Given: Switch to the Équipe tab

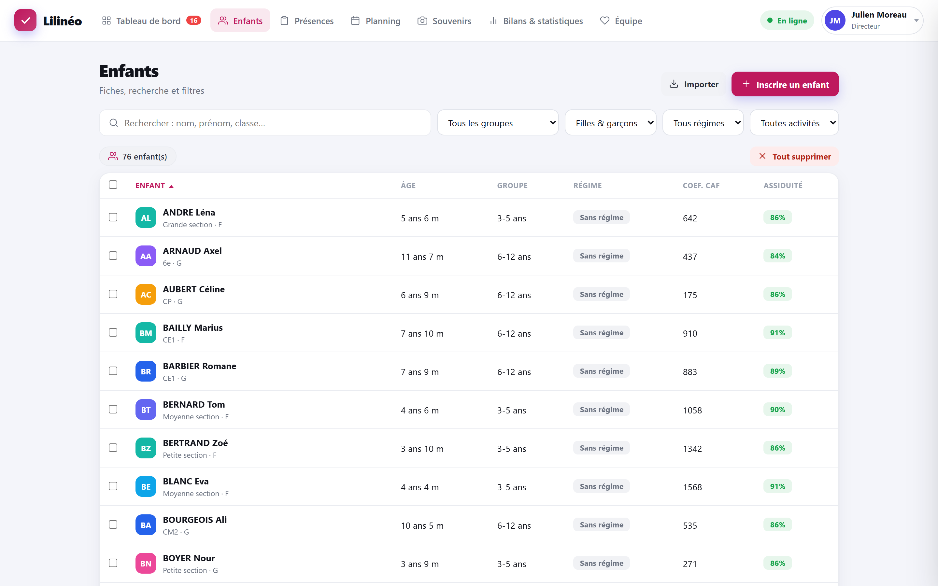Looking at the screenshot, I should click(x=621, y=21).
